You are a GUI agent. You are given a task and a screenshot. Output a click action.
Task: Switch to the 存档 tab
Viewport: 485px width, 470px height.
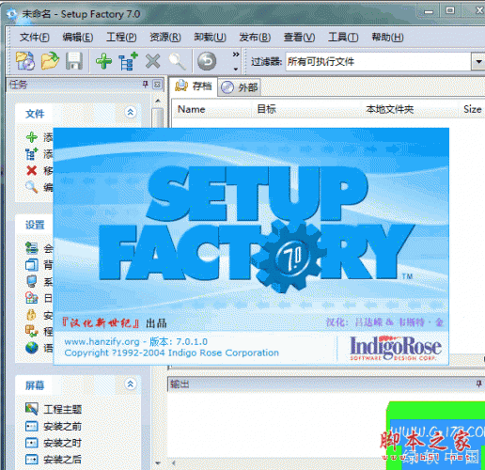194,86
